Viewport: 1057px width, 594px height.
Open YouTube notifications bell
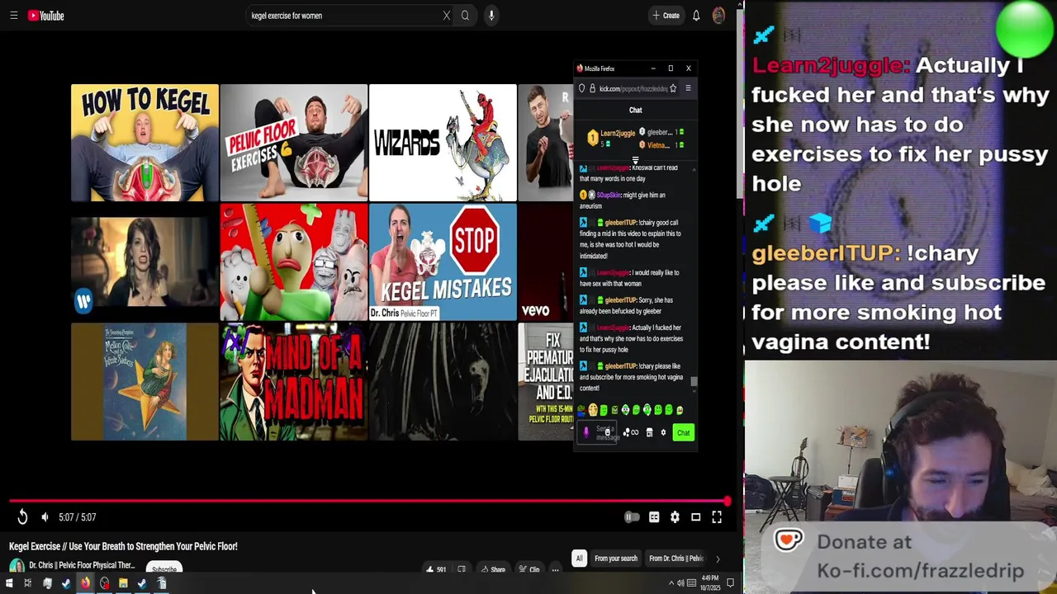(x=696, y=16)
